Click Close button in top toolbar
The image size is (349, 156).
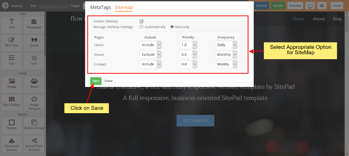337,6
